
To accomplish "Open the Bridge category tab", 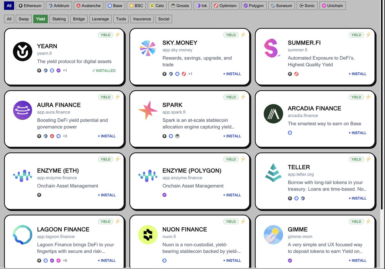I will click(x=79, y=19).
